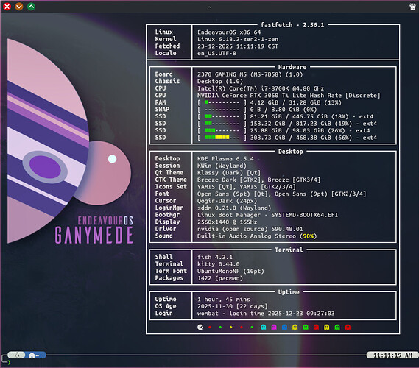Click the orange down-chevron window button

click(19, 7)
